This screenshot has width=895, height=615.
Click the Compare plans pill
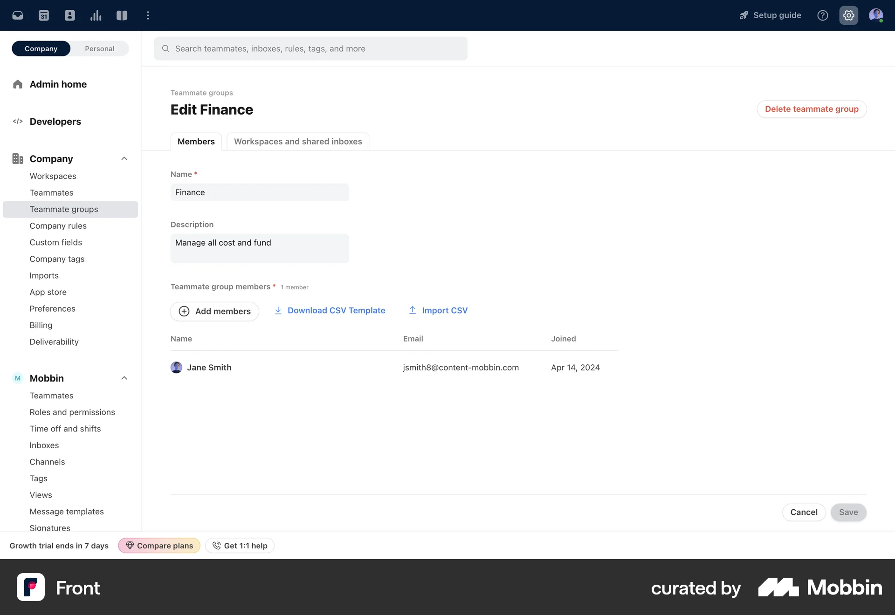click(x=158, y=545)
